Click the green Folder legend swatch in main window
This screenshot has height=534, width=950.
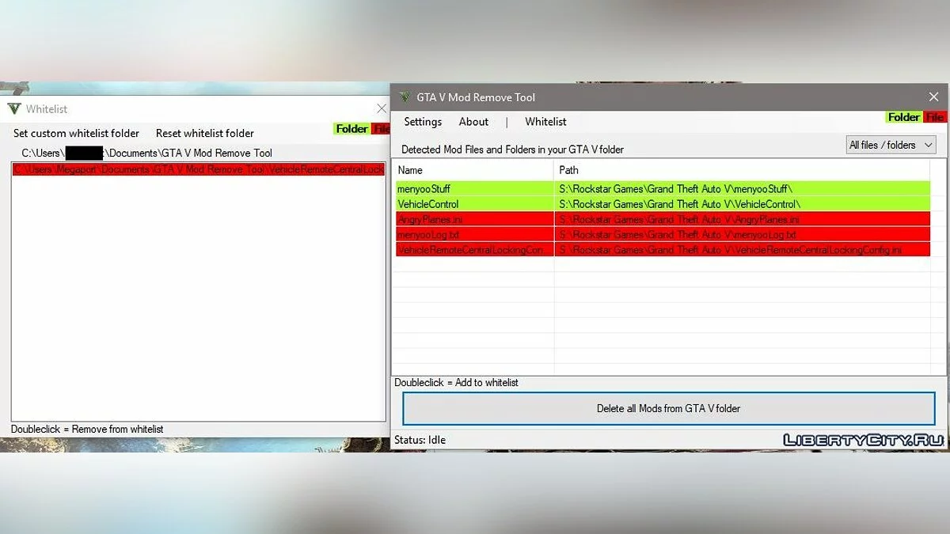tap(903, 117)
